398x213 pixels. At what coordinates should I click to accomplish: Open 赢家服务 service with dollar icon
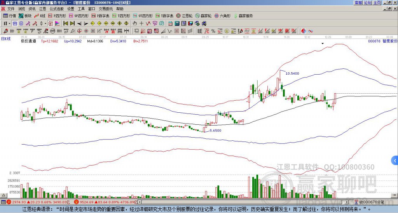click(243, 16)
